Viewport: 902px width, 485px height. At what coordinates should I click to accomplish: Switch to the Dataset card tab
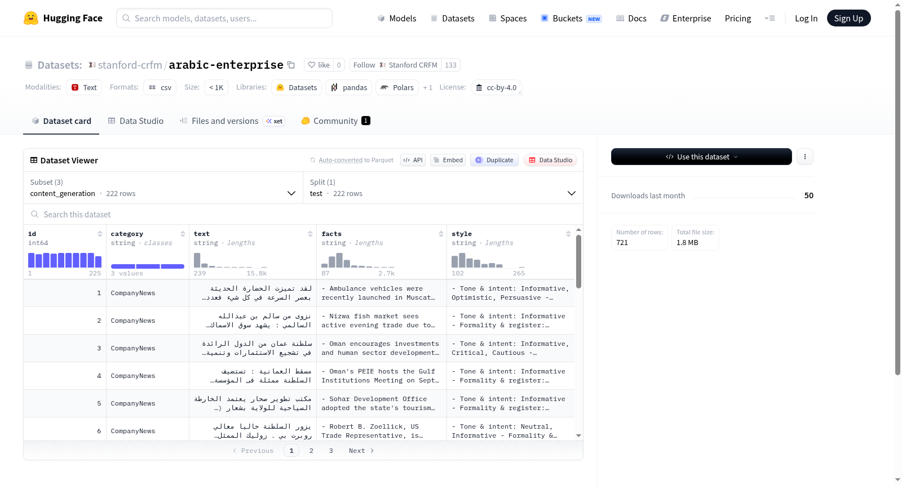pos(61,121)
